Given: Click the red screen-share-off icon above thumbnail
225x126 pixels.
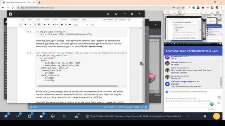Looking at the screenshot, I should tap(180, 12).
